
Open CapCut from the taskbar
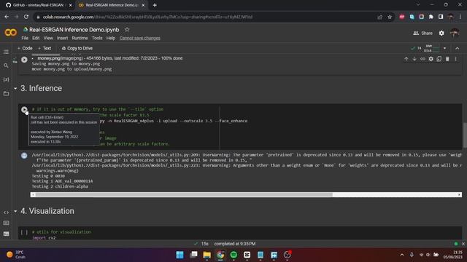click(x=247, y=255)
